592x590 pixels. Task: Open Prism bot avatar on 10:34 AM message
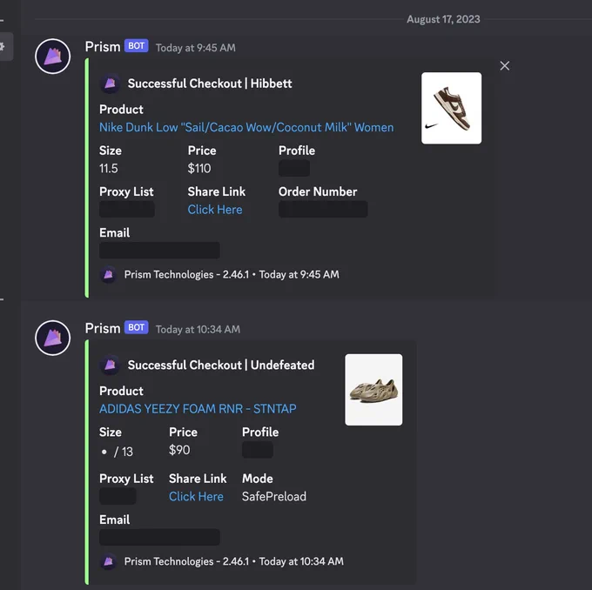(x=53, y=338)
